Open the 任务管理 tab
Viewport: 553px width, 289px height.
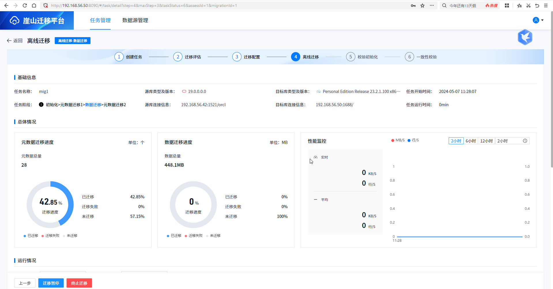pos(100,20)
